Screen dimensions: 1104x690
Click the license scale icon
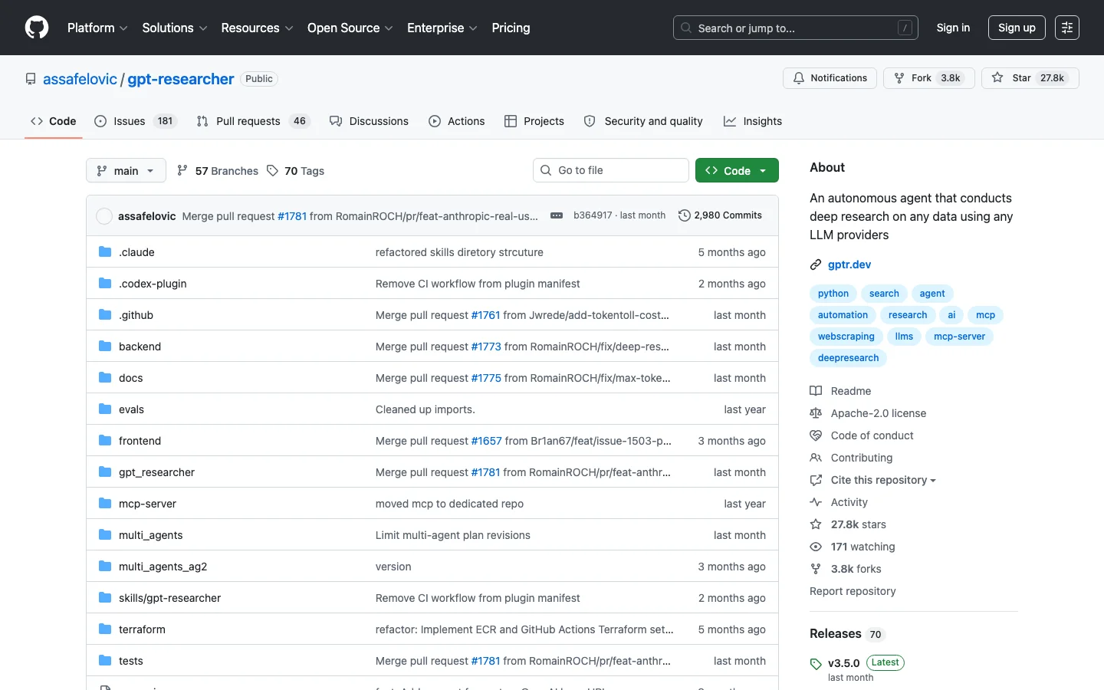(816, 413)
